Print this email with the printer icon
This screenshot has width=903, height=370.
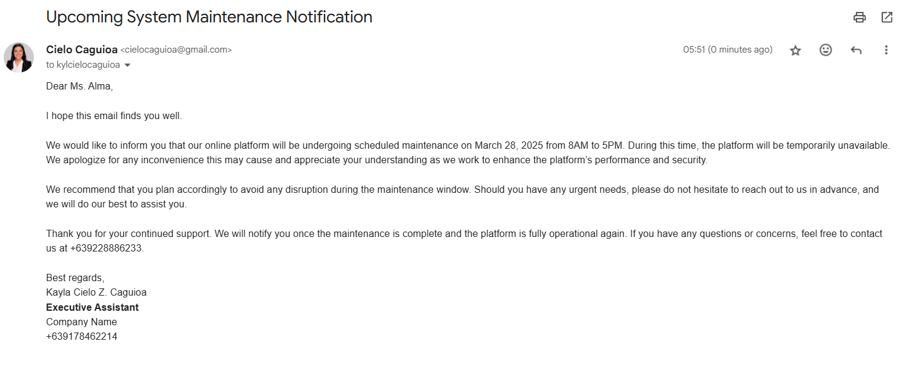click(859, 18)
